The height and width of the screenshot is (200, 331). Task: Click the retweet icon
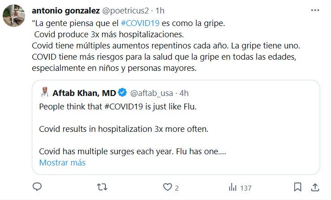tap(103, 187)
